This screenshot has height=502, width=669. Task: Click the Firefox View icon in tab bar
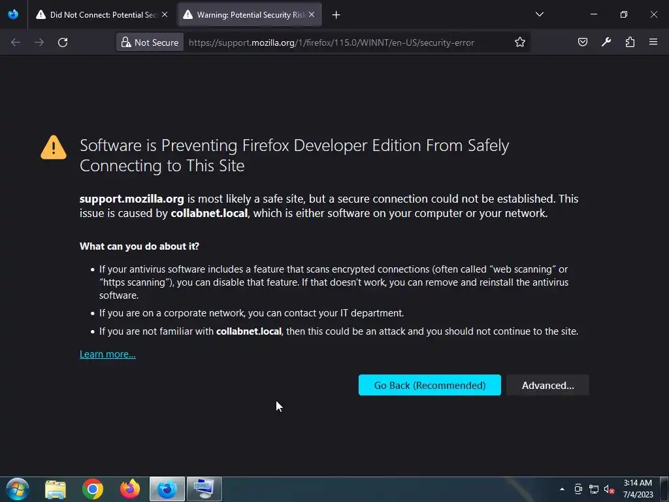point(13,14)
